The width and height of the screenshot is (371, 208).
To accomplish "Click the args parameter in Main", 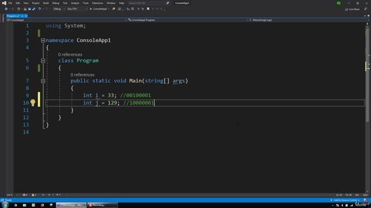I will tap(179, 81).
